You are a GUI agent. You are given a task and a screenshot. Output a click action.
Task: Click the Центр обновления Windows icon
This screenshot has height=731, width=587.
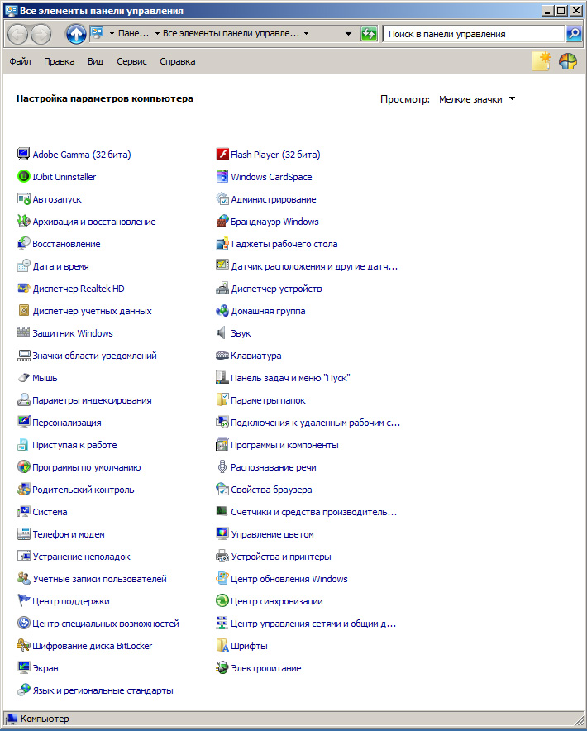click(222, 579)
